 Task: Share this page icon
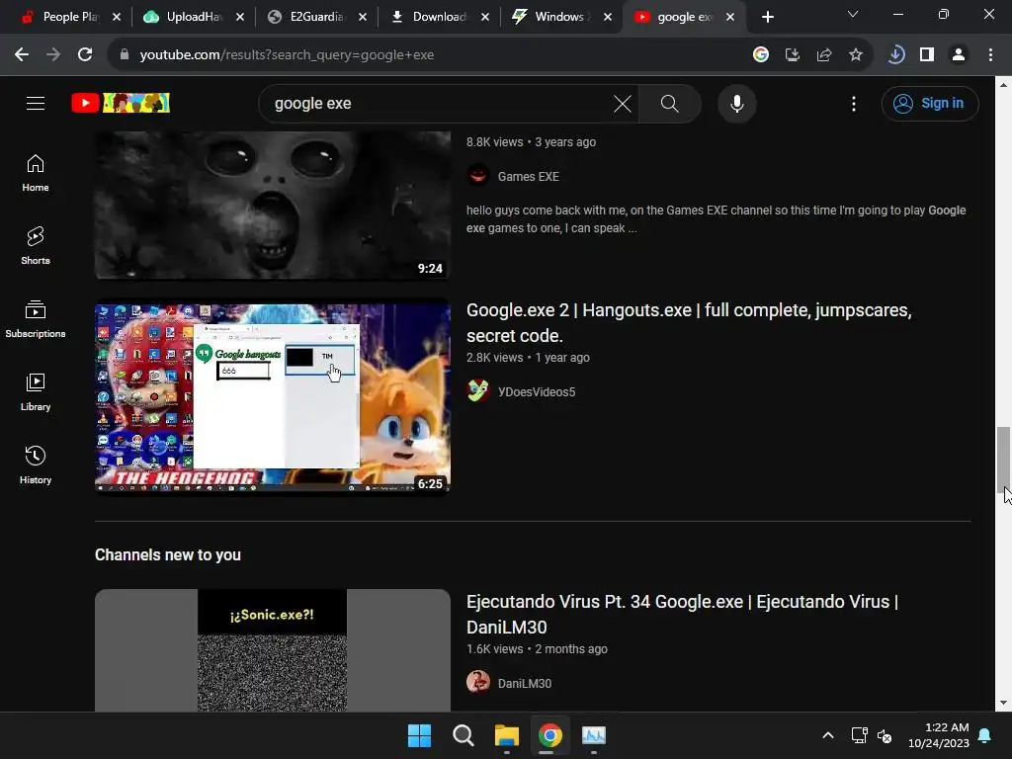pyautogui.click(x=824, y=55)
